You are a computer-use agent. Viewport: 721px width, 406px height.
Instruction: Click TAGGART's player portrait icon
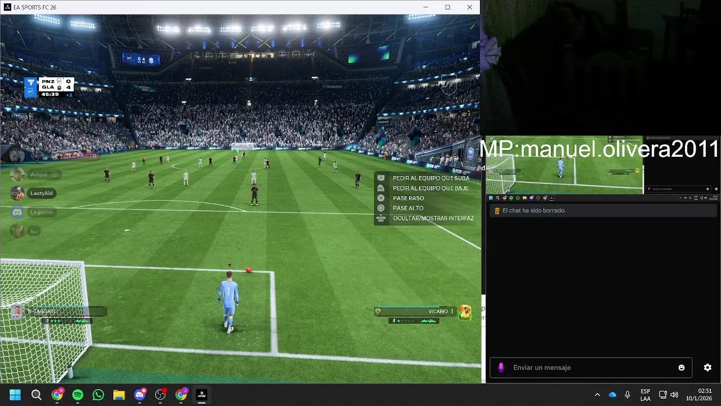(x=17, y=312)
